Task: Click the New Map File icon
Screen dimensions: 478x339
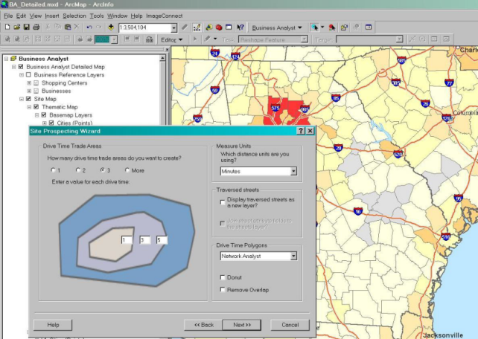Action: pos(7,28)
